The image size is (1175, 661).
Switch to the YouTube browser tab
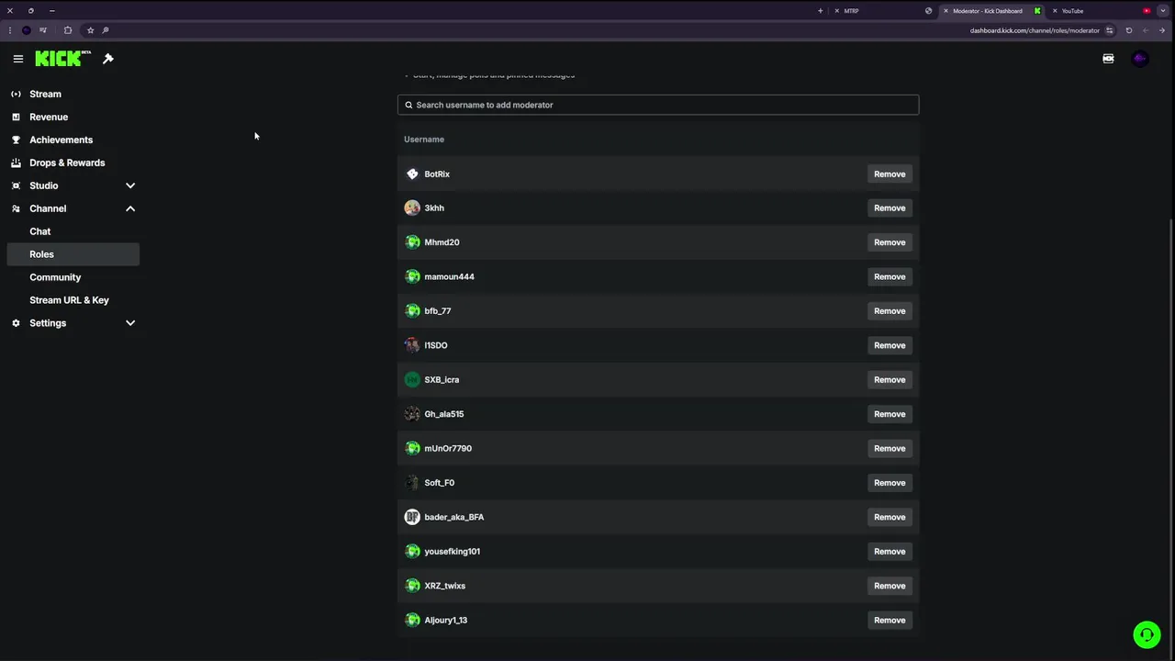[1072, 11]
